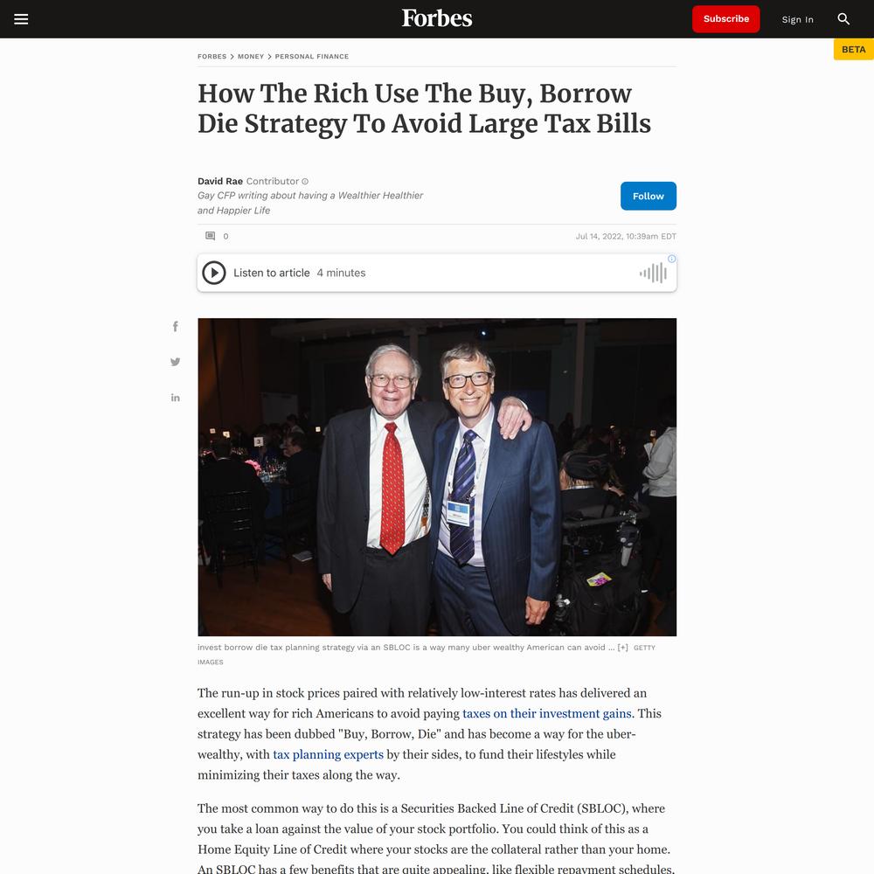The width and height of the screenshot is (874, 874).
Task: Click contributor info icon beside David Rae
Action: click(x=305, y=182)
